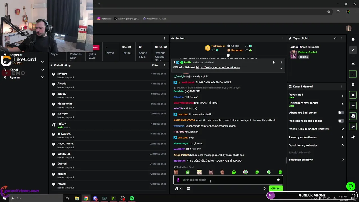Screen dimensions: 359x202
Task: Open the emoji picker in chat input
Action: (278, 180)
